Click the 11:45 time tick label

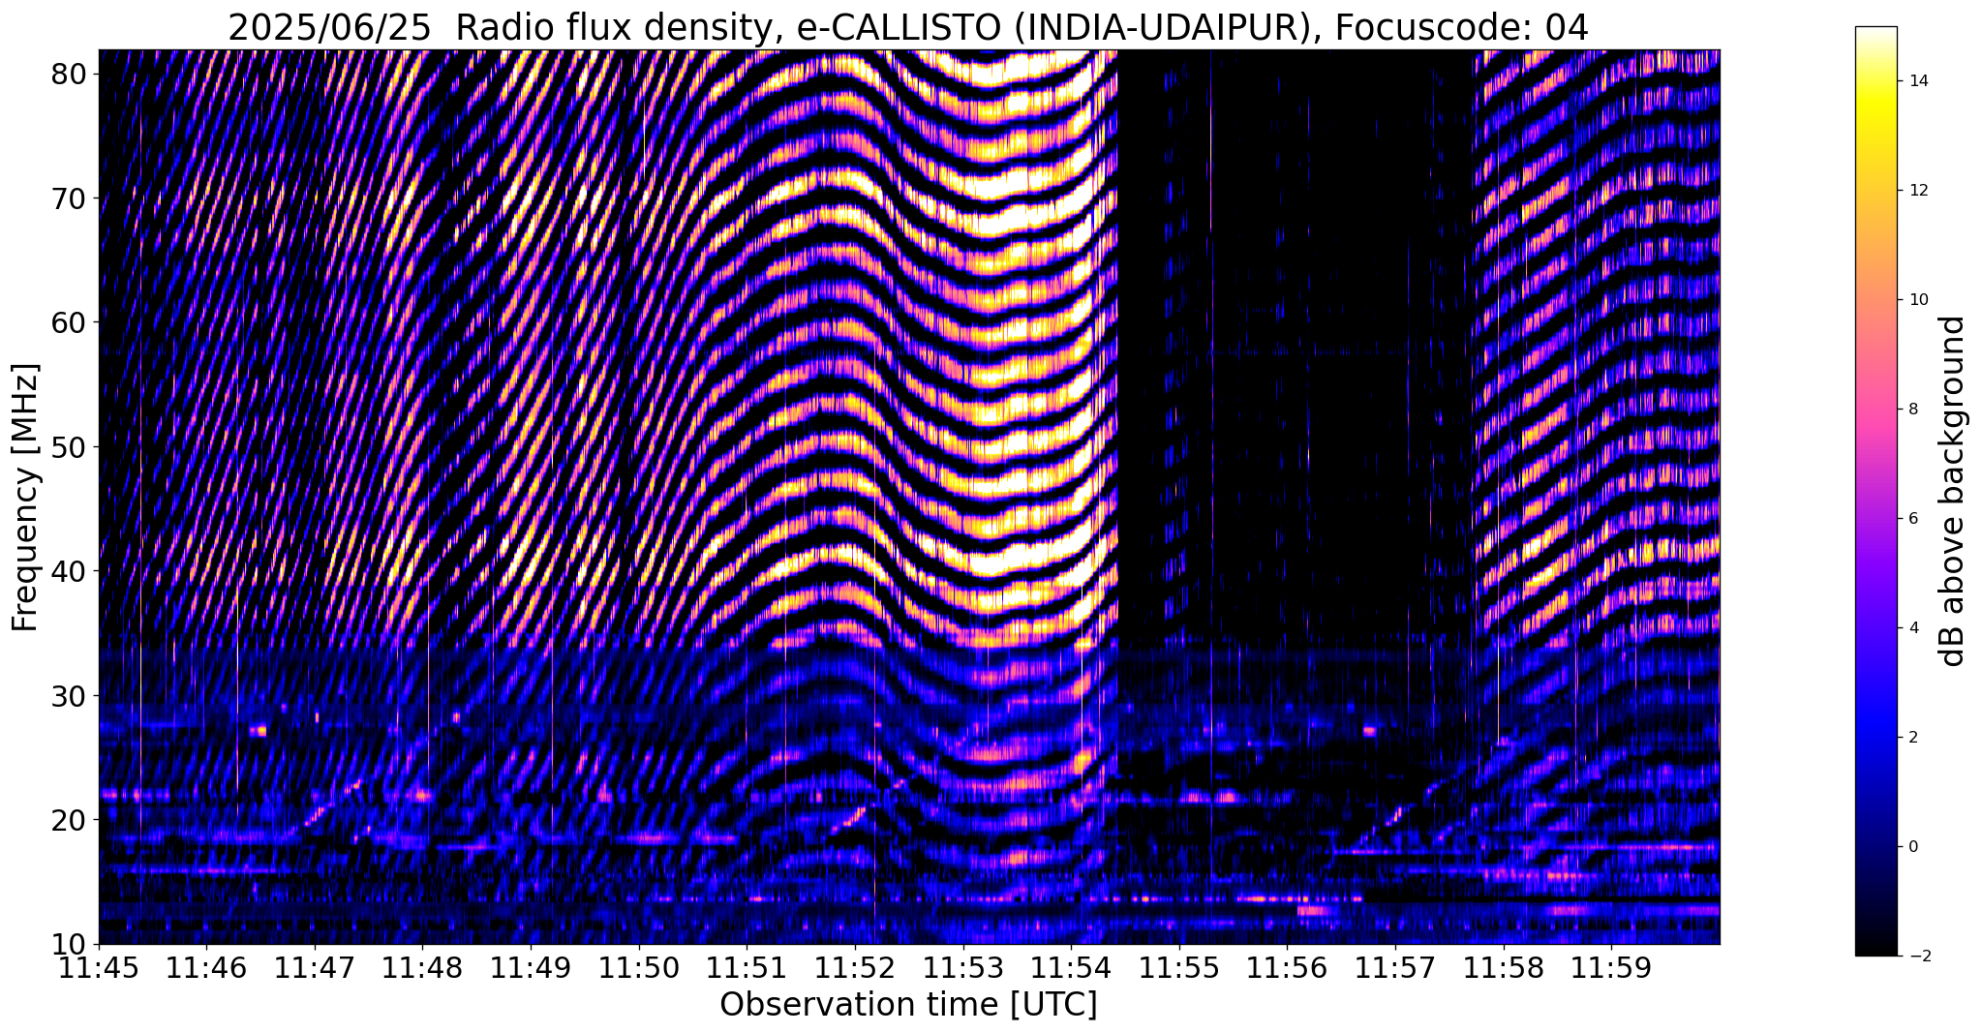tap(99, 968)
